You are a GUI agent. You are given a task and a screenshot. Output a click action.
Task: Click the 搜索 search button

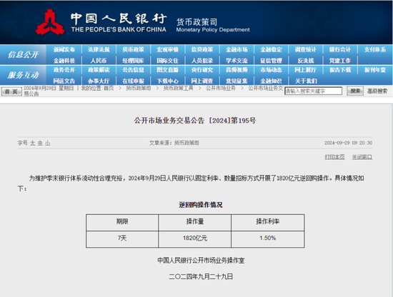(x=355, y=91)
